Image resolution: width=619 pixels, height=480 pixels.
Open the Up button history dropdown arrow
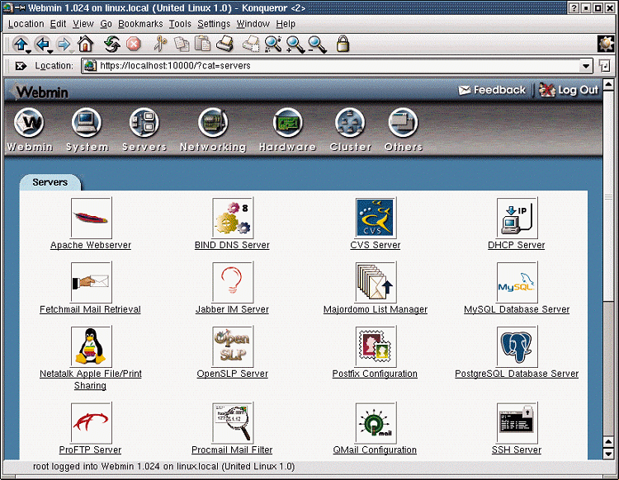pyautogui.click(x=28, y=51)
